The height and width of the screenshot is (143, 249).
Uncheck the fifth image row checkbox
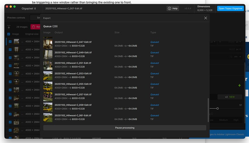coord(10,74)
